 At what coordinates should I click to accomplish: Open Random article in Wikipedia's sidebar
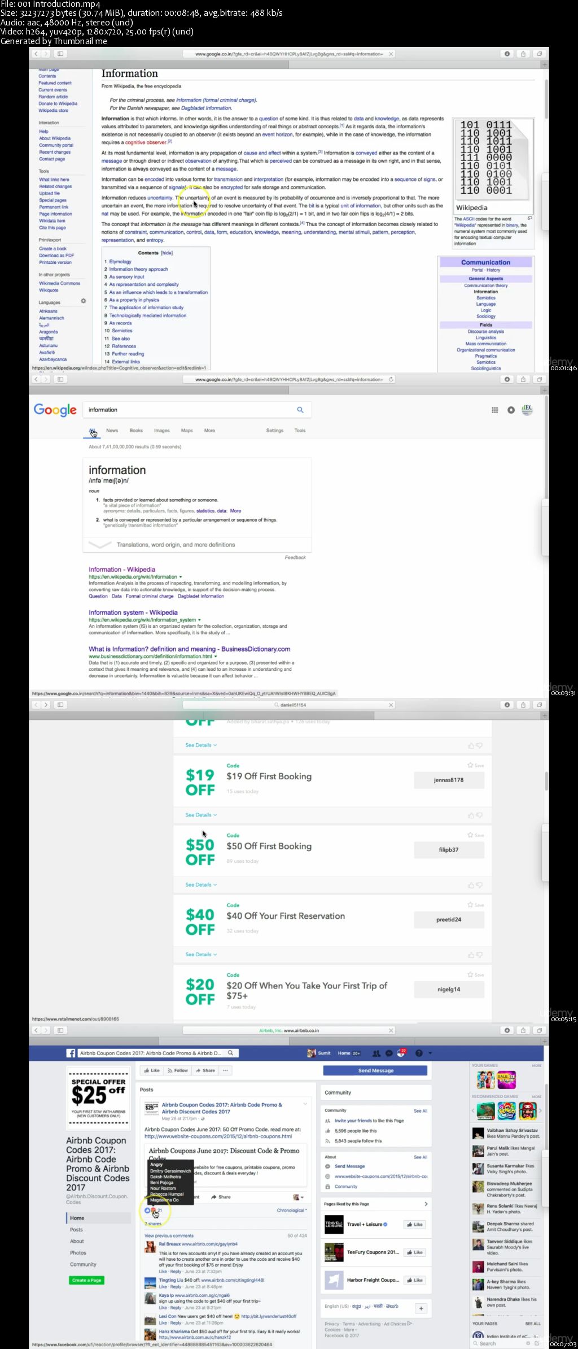pyautogui.click(x=53, y=97)
